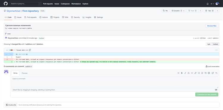Open the repository Pull requests tab
The image size is (223, 110).
30,17
